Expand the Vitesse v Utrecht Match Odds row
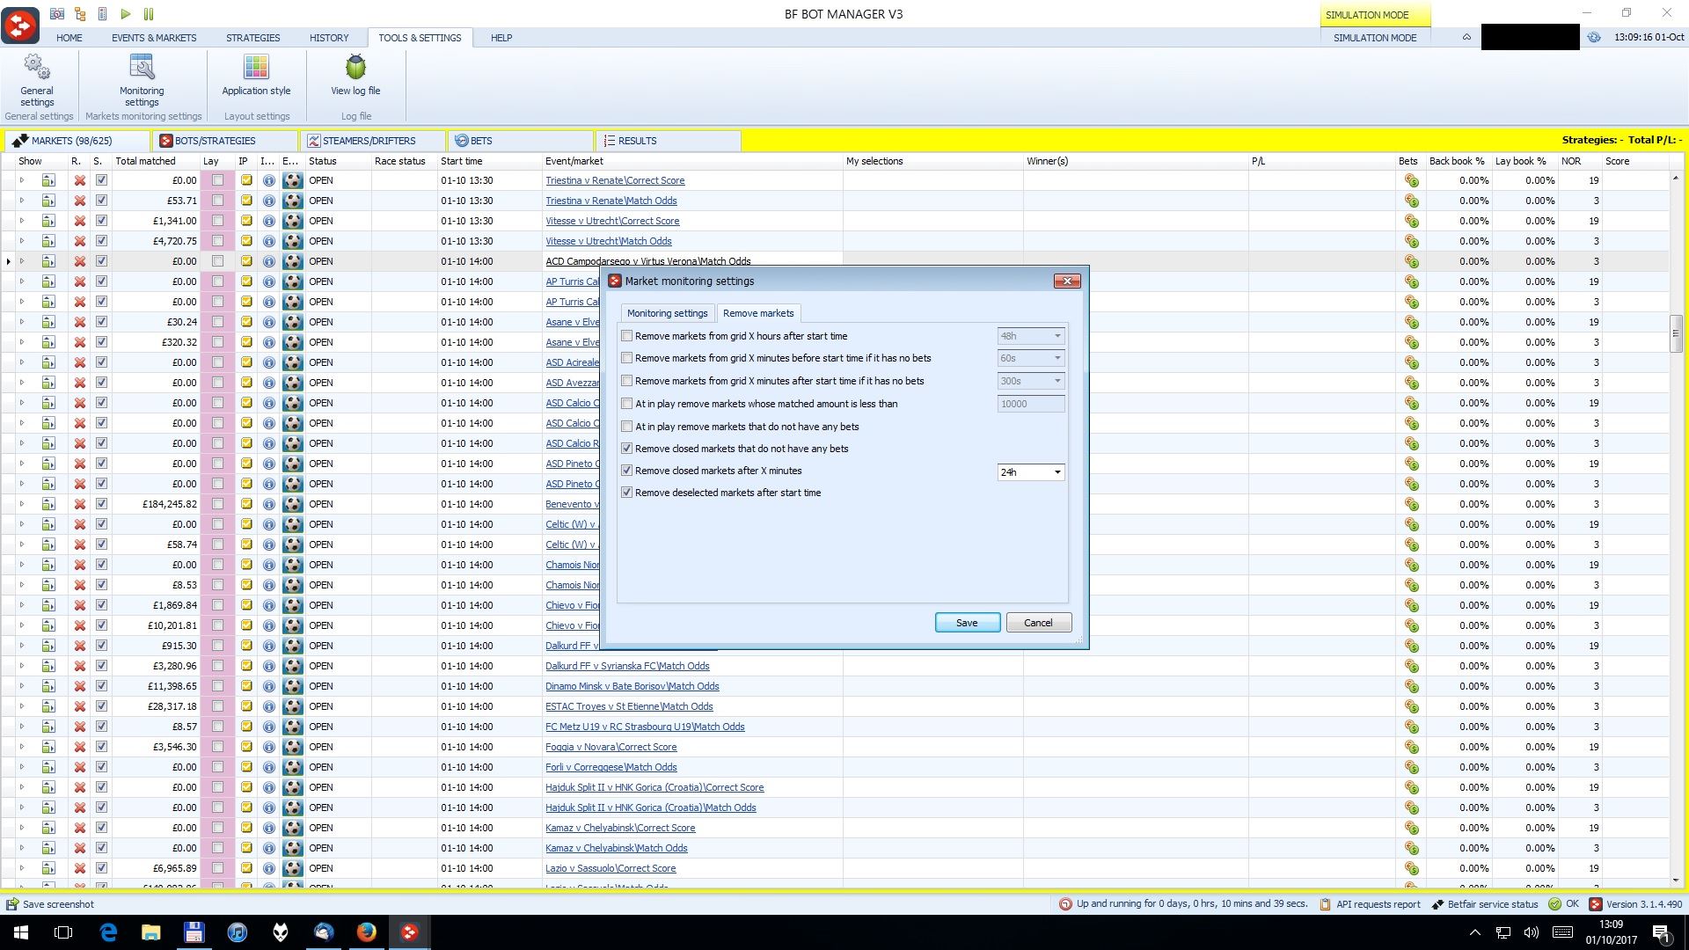The width and height of the screenshot is (1689, 950). (x=22, y=241)
